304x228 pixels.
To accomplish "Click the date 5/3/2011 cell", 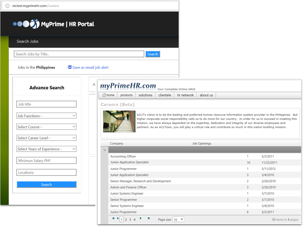I will [268, 156].
